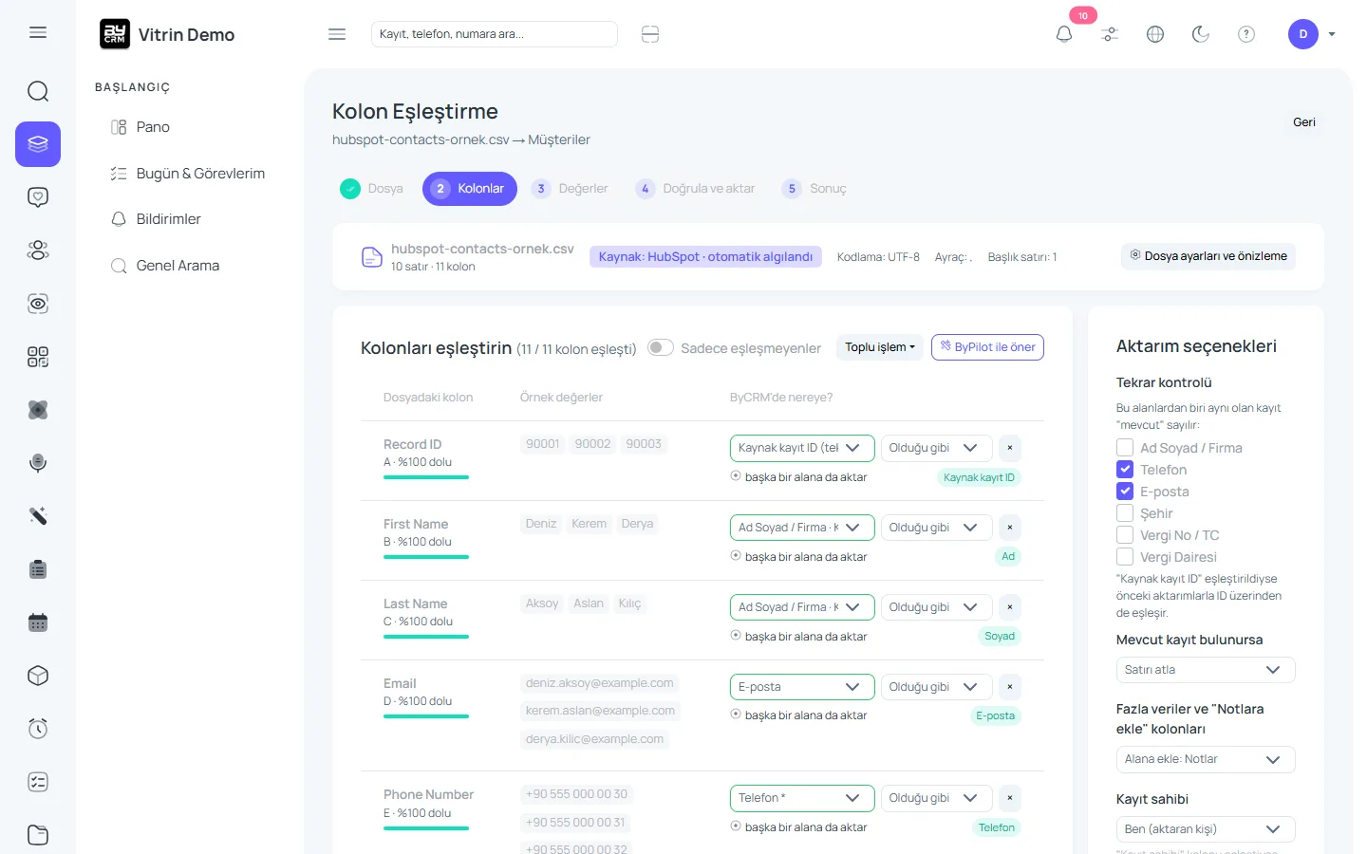The image size is (1367, 854).
Task: Open Record ID target field dropdown
Action: tap(801, 448)
